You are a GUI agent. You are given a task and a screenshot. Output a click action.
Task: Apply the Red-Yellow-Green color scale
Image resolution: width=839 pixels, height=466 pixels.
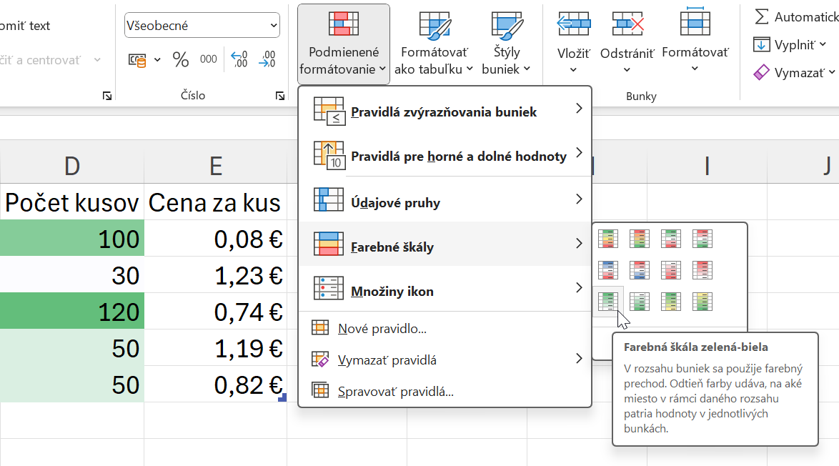click(x=640, y=239)
